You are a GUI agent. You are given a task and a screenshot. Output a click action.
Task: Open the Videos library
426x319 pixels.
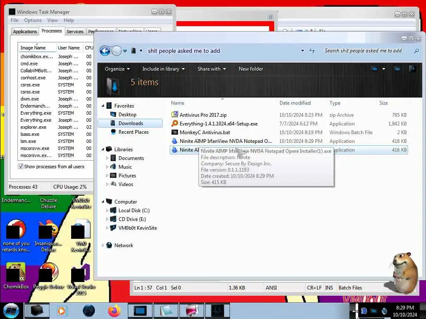pyautogui.click(x=126, y=184)
